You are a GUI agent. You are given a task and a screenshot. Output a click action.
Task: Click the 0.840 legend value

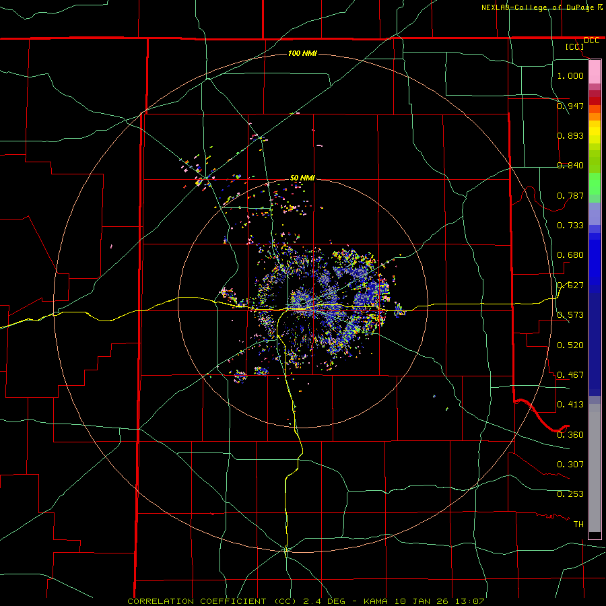(570, 166)
